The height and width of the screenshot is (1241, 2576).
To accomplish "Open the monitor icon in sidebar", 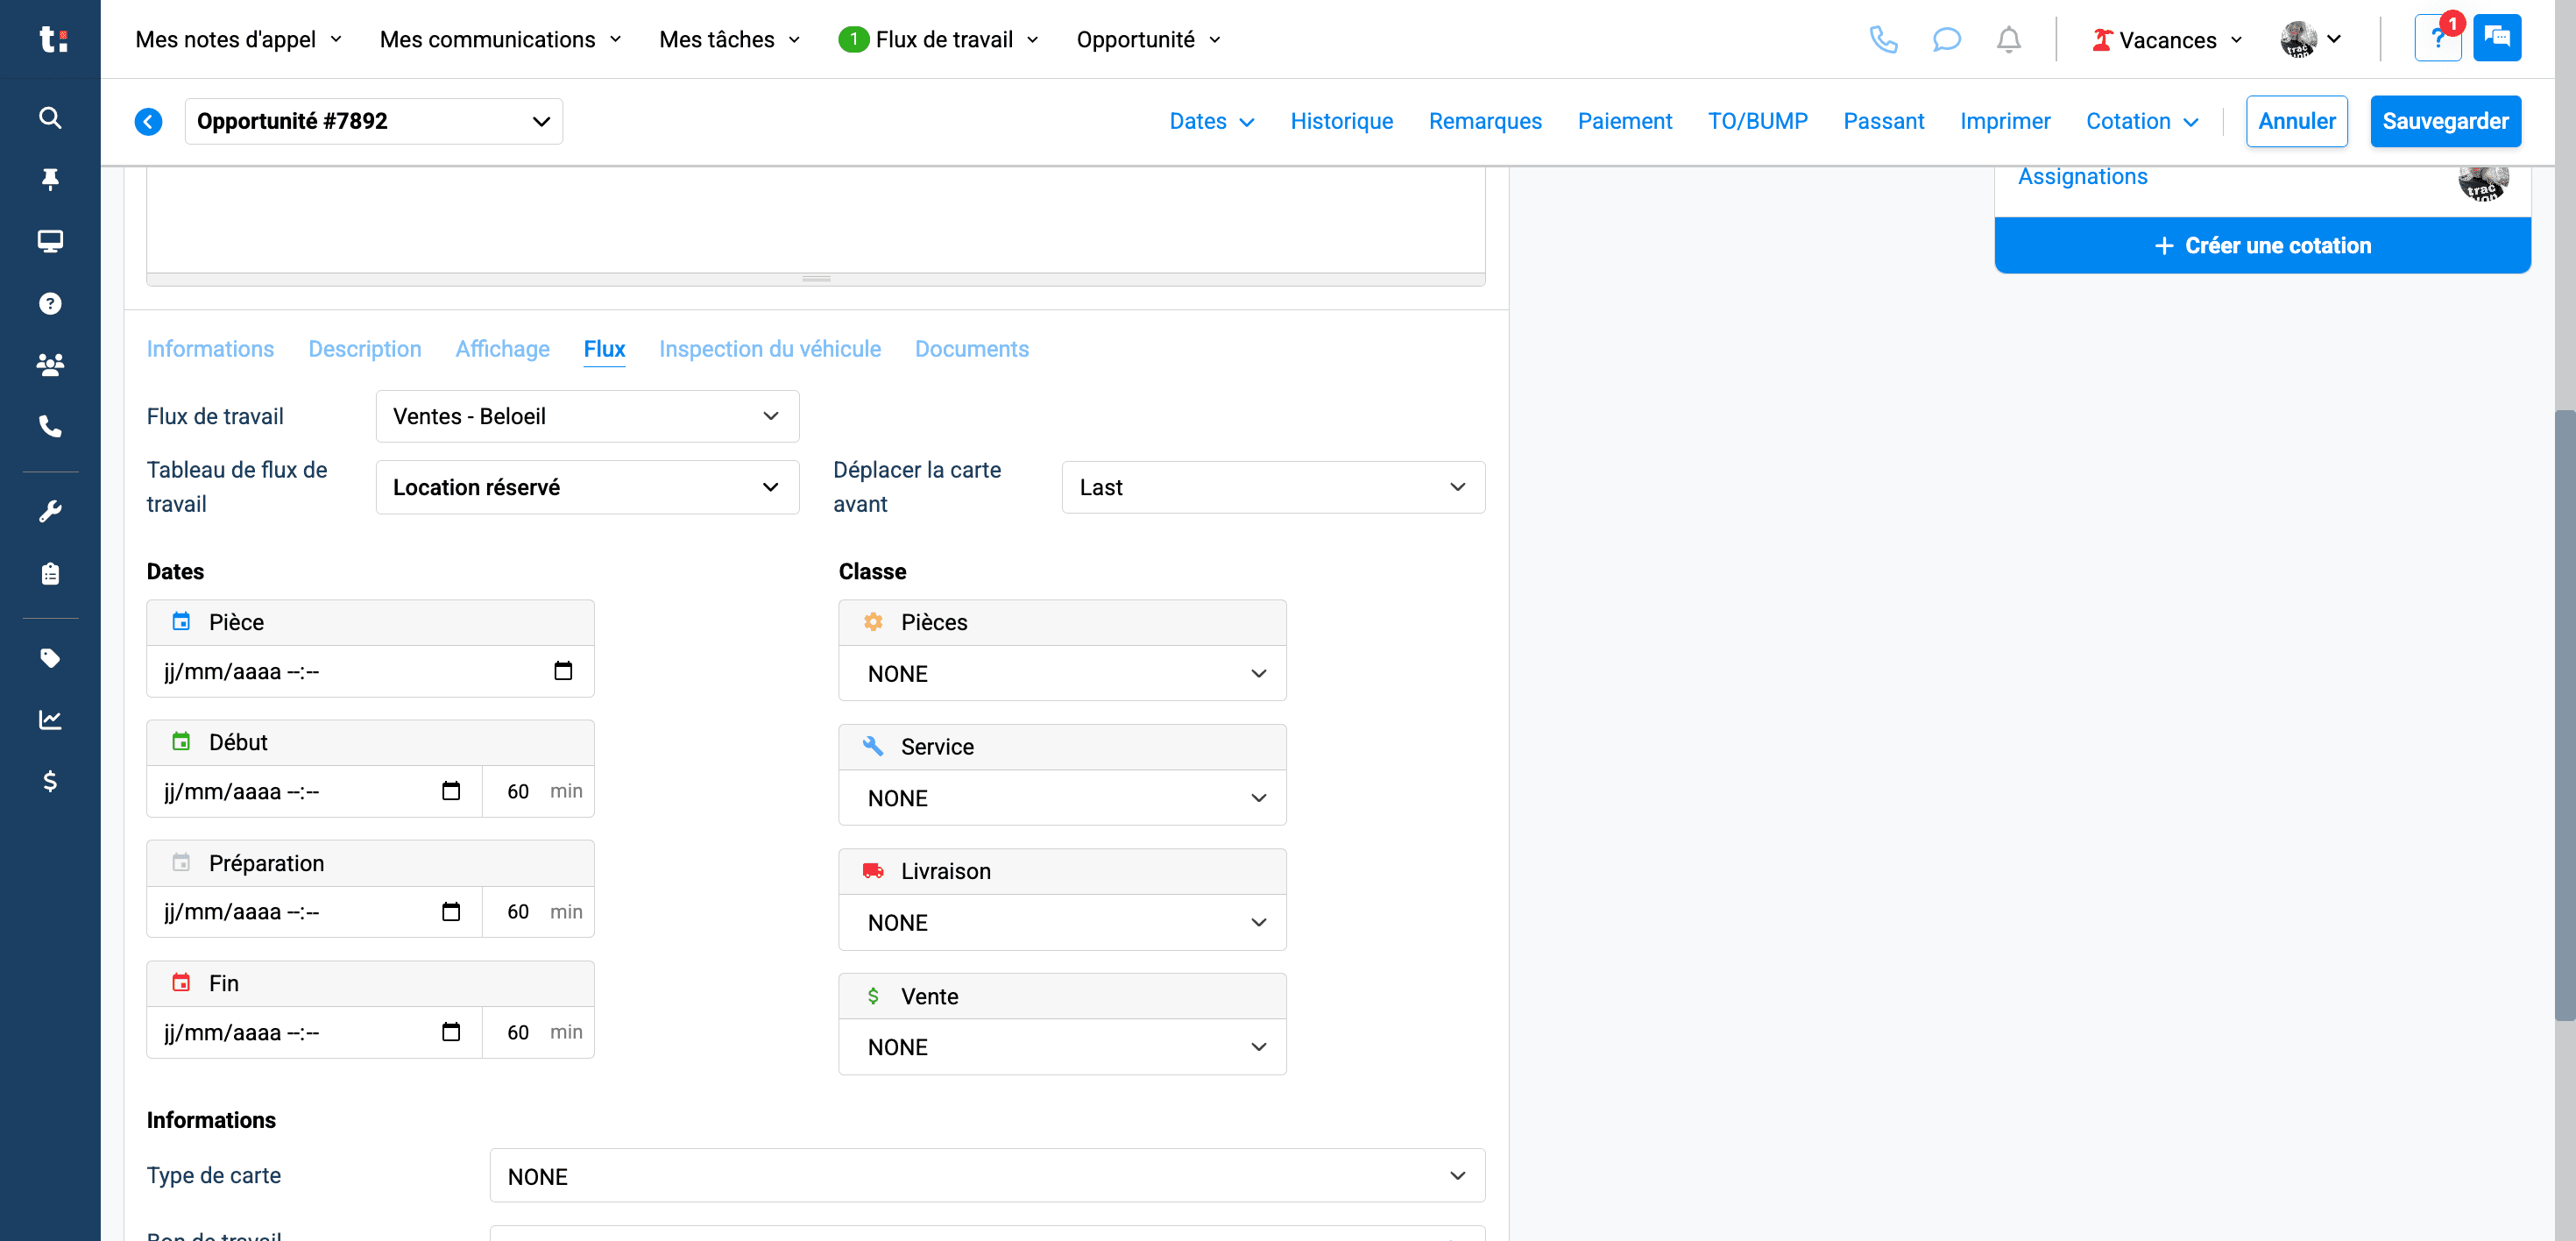I will tap(50, 241).
